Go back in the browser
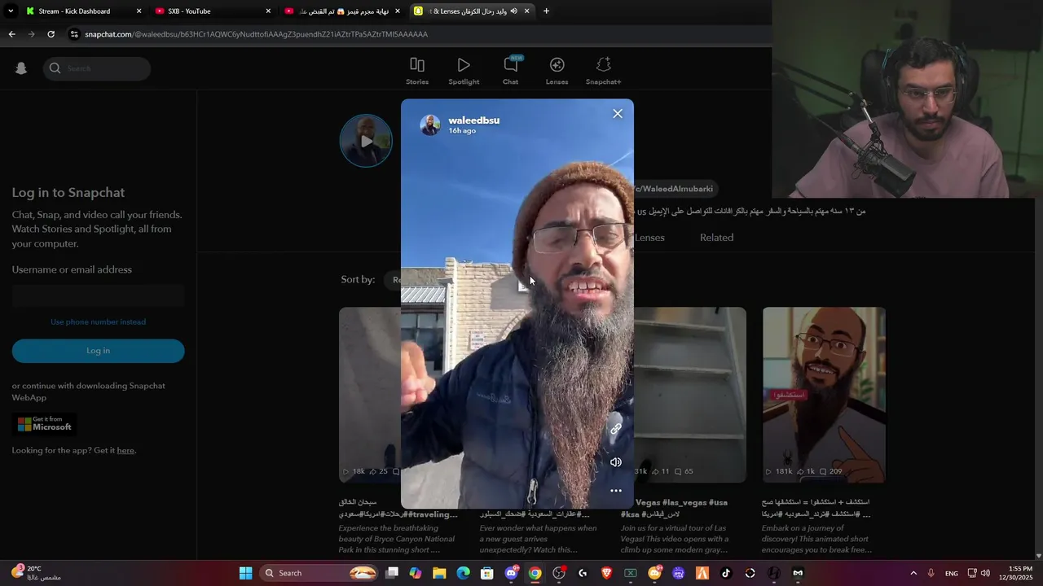This screenshot has height=586, width=1043. coord(11,34)
